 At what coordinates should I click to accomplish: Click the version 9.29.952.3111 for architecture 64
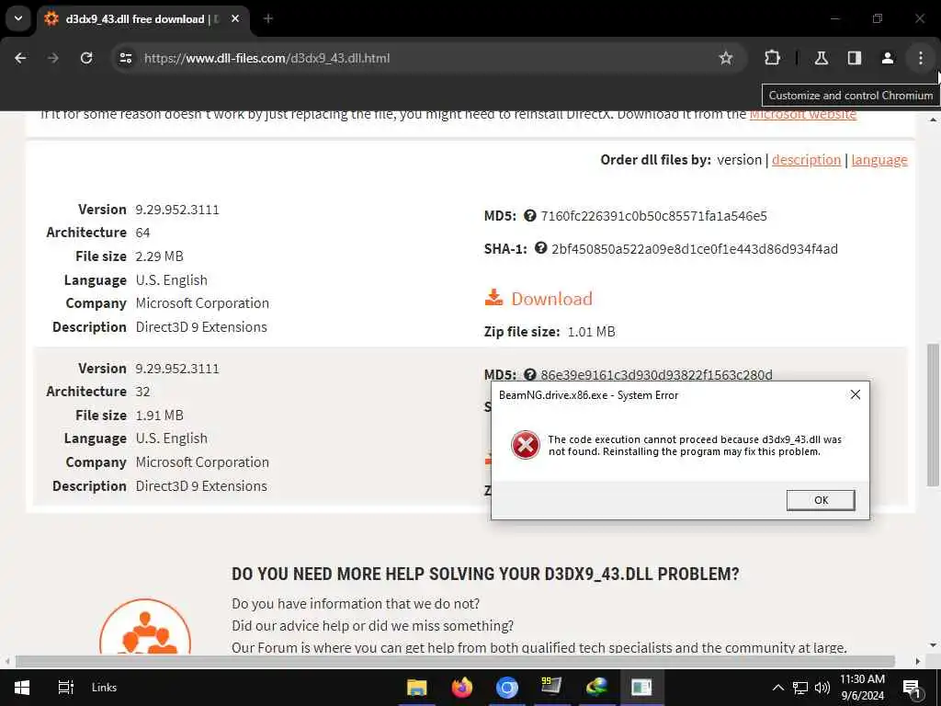pyautogui.click(x=177, y=210)
